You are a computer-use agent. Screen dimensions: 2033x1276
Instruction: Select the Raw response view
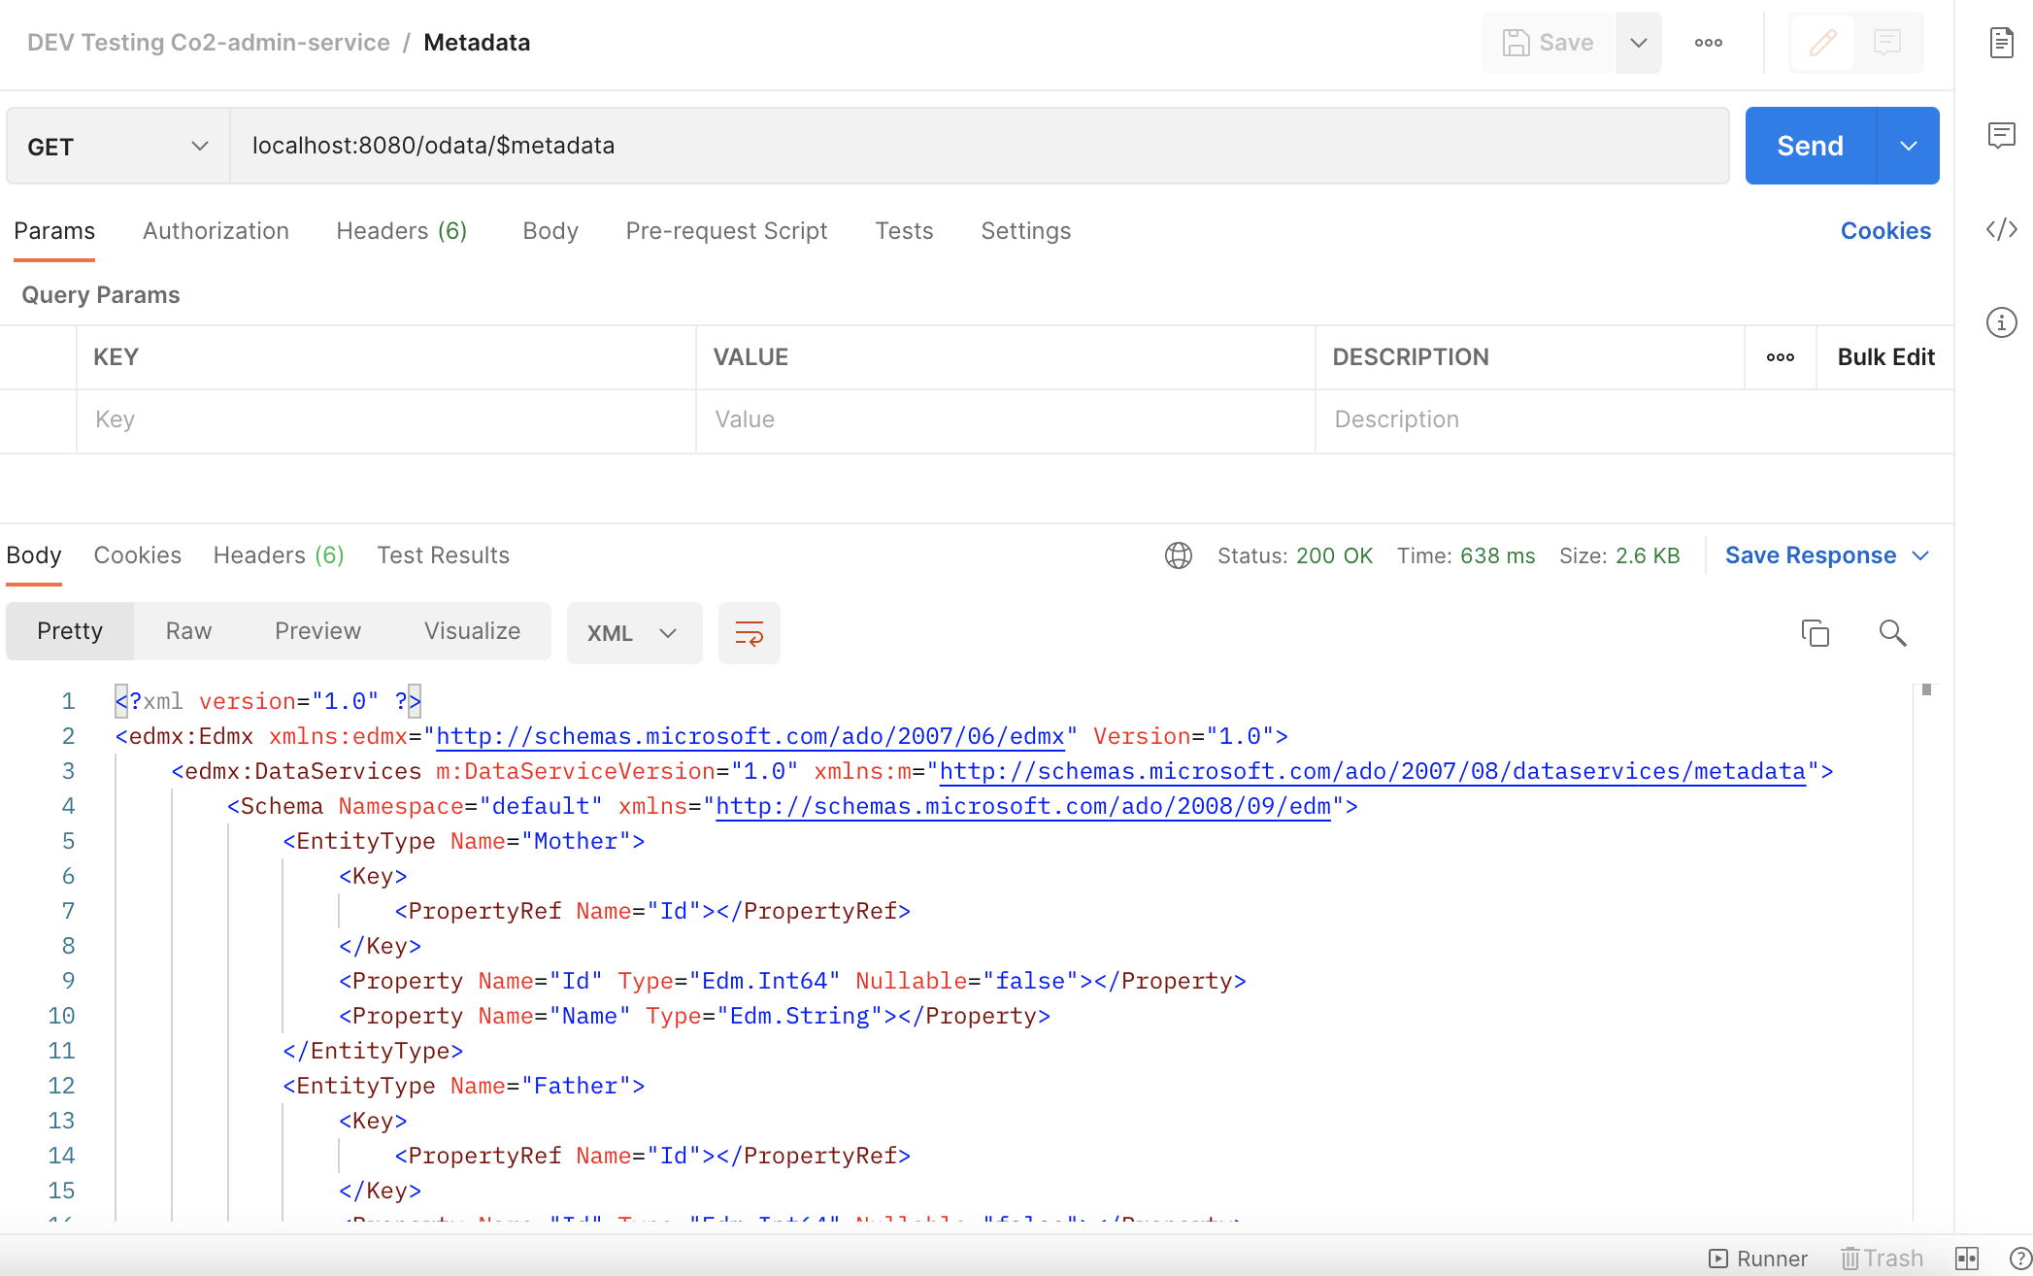pyautogui.click(x=188, y=631)
